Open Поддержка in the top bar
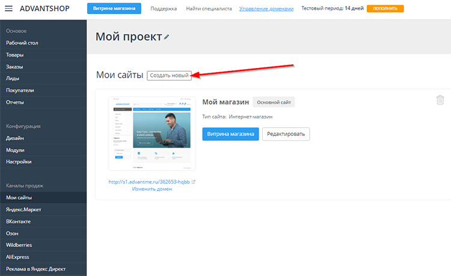Screen dimensions: 451x276 click(x=164, y=9)
